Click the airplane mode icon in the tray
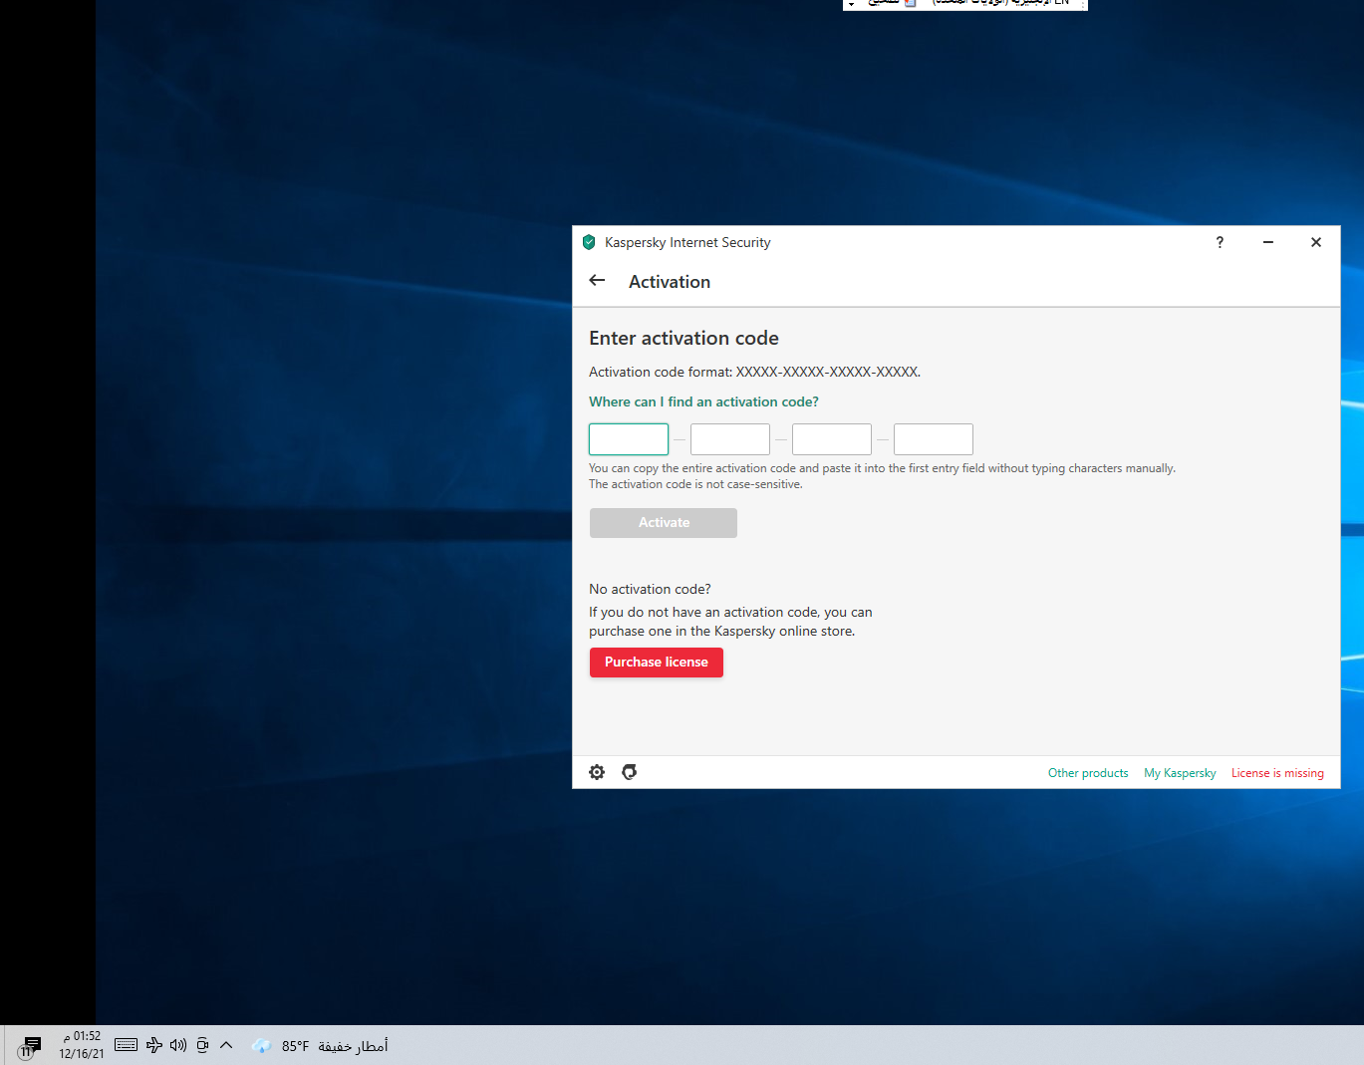1364x1065 pixels. click(x=154, y=1045)
